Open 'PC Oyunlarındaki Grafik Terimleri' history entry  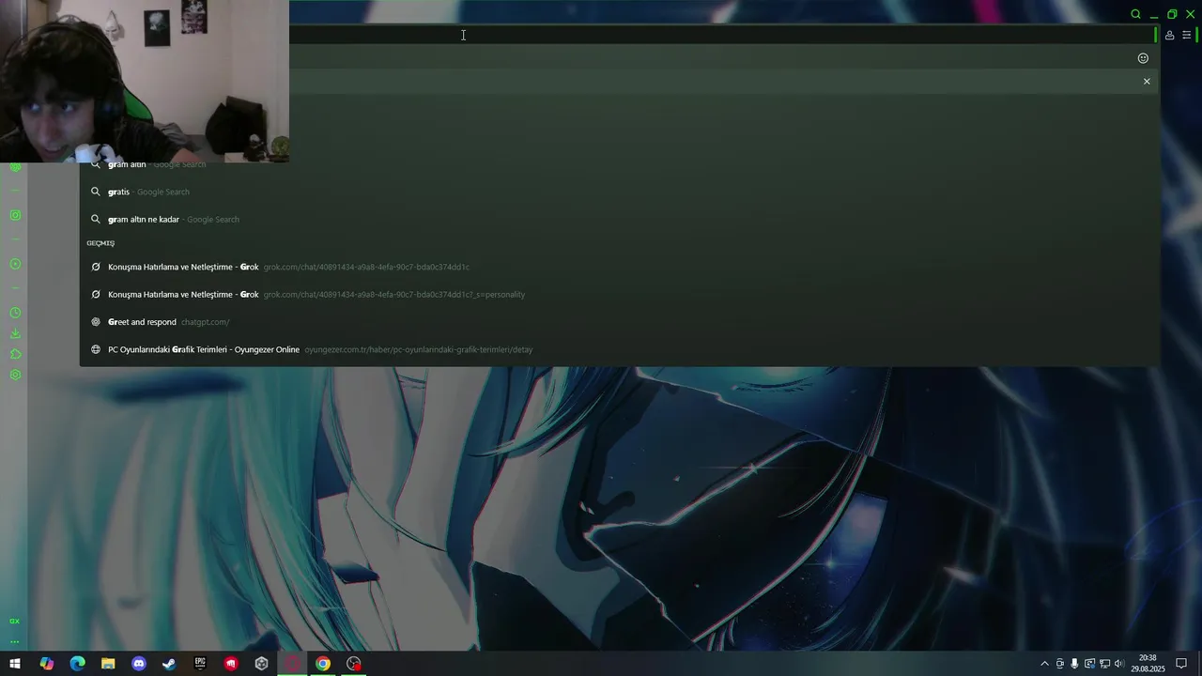coord(620,349)
